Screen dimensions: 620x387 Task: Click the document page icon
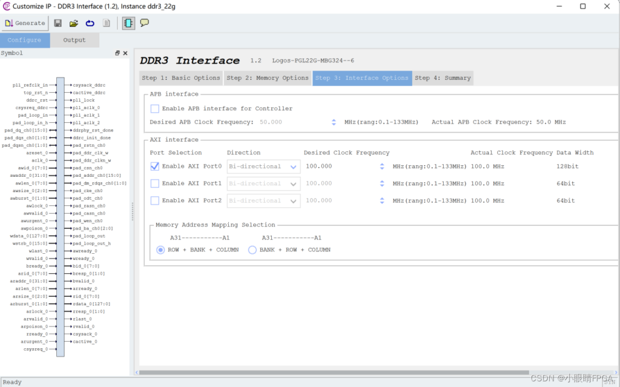click(106, 23)
